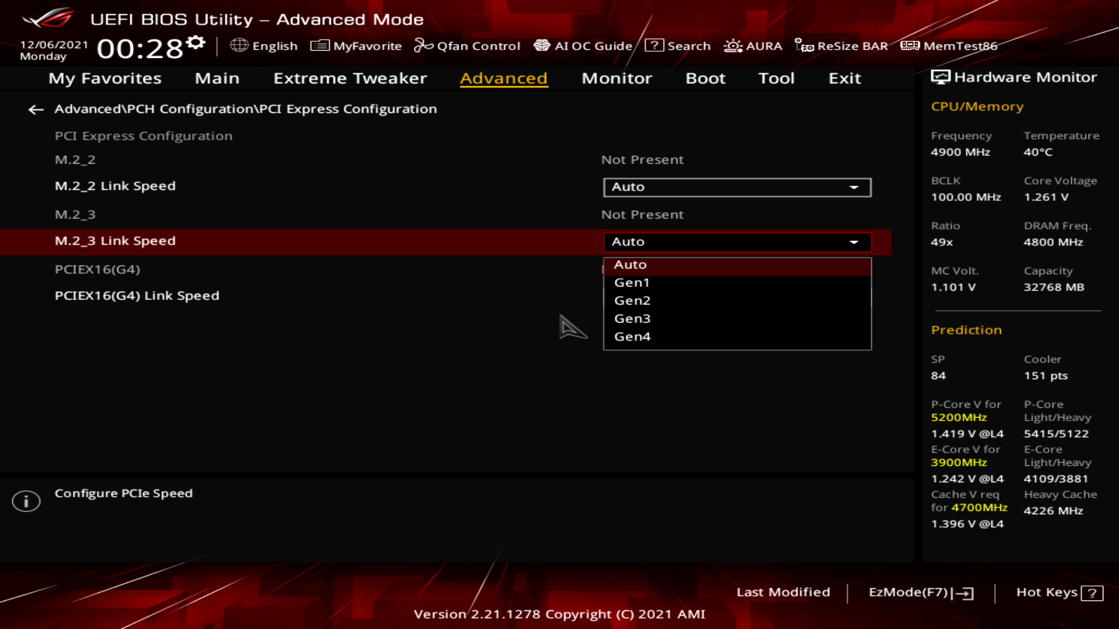Launch MemTest86 memory icon

(909, 45)
